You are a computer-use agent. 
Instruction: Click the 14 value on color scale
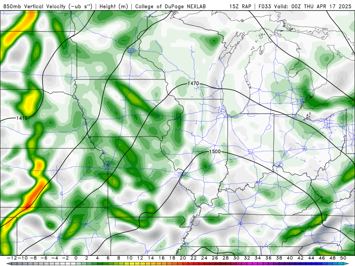coord(151,258)
